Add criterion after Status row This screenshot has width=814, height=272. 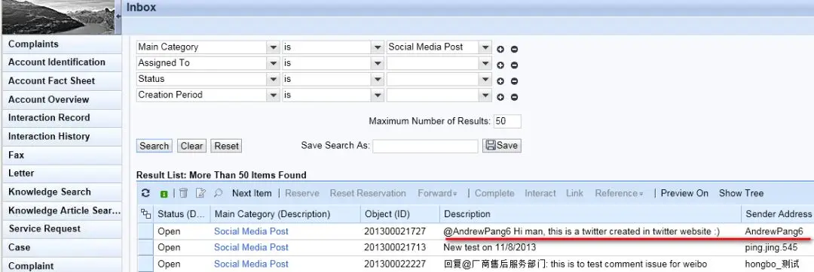[500, 82]
